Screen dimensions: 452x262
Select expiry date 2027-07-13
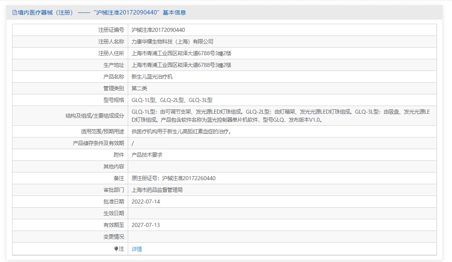pos(146,225)
